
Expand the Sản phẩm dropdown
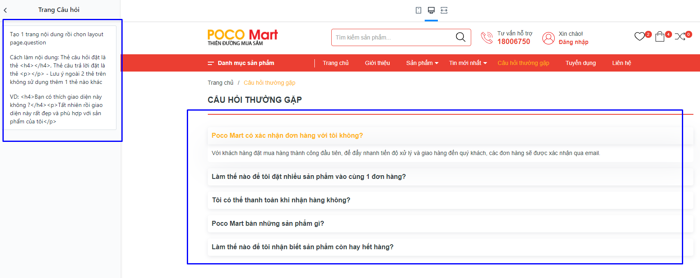[422, 63]
